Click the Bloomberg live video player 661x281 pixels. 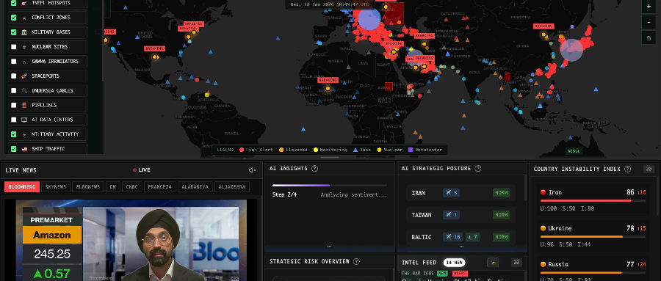point(131,240)
